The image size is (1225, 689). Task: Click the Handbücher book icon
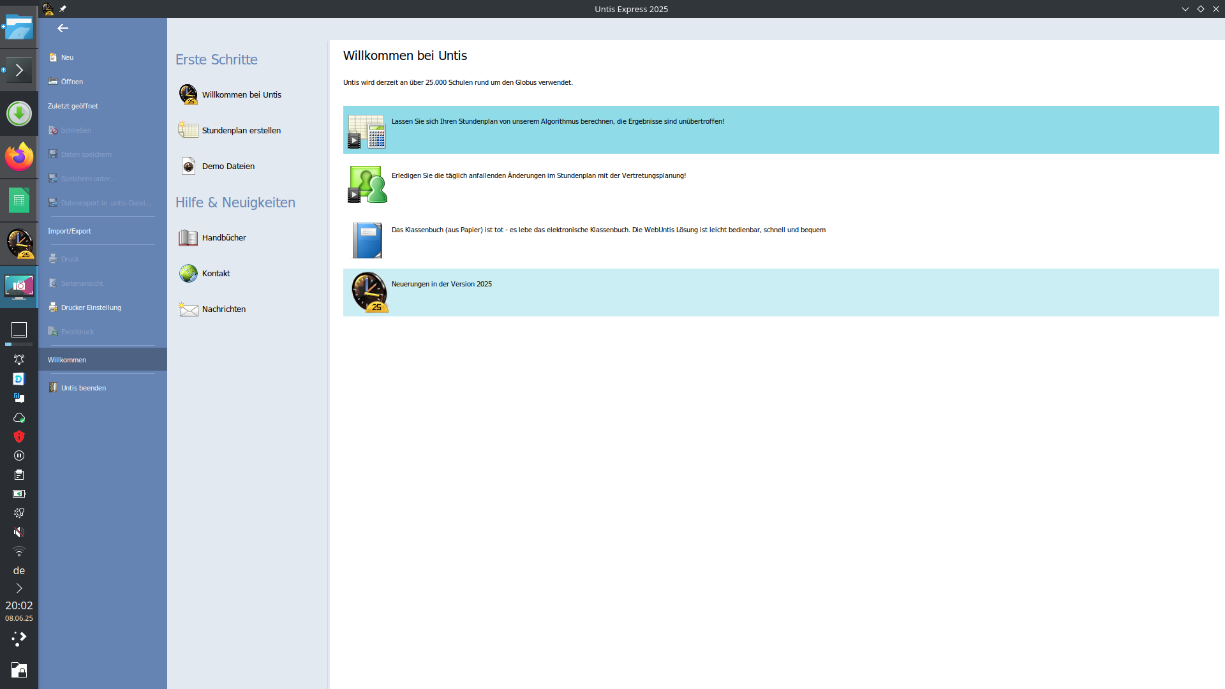point(188,237)
